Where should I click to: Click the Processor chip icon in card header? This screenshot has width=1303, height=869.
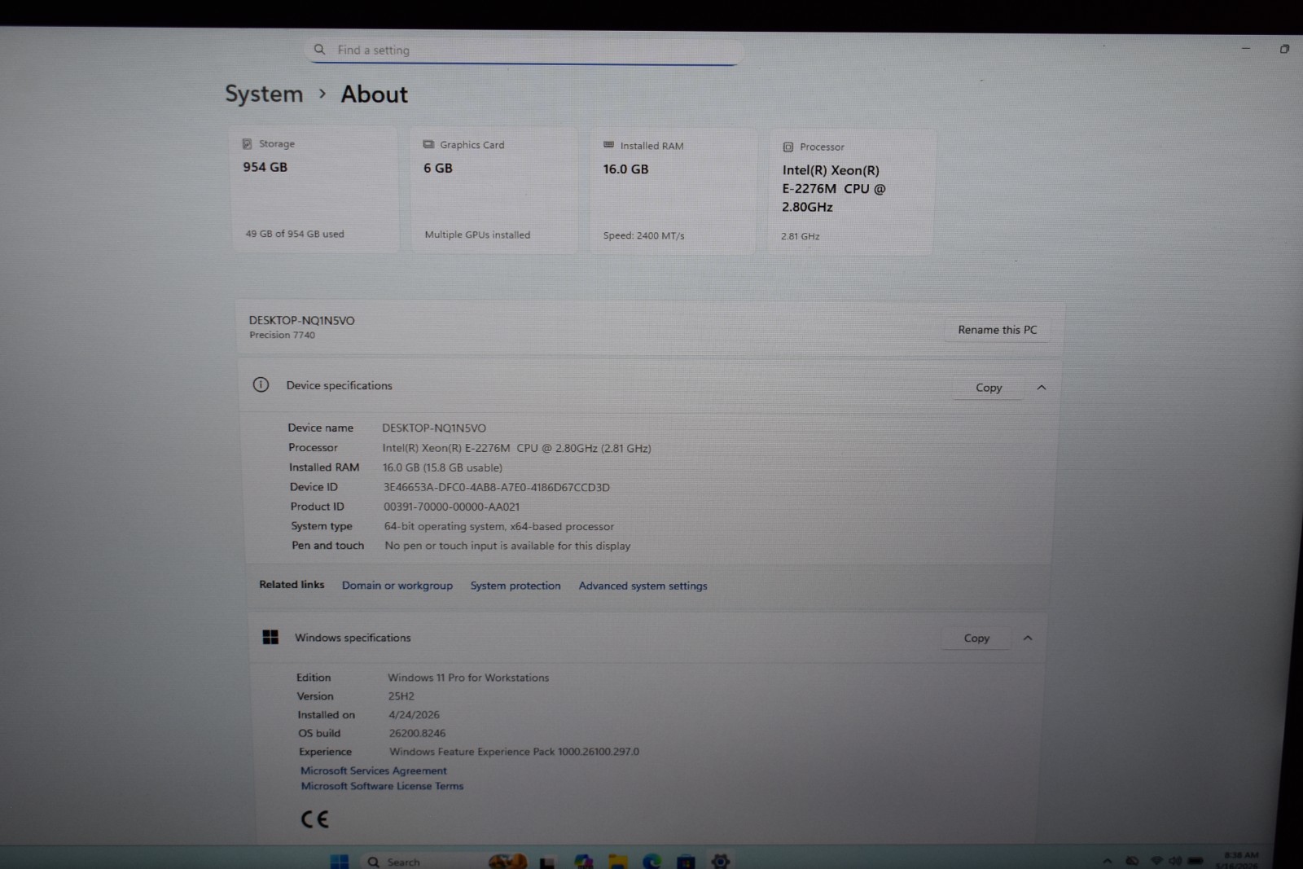point(788,147)
